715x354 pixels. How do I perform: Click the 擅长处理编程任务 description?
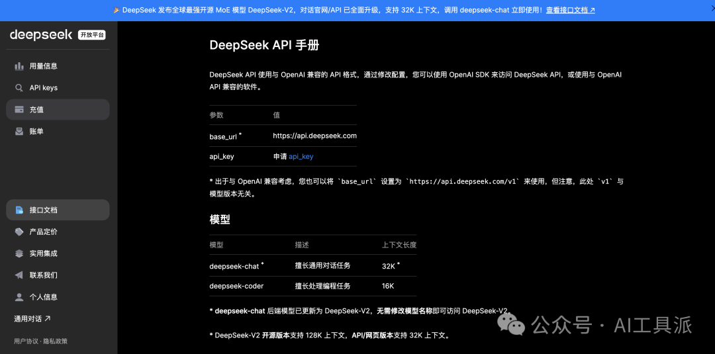pyautogui.click(x=322, y=286)
